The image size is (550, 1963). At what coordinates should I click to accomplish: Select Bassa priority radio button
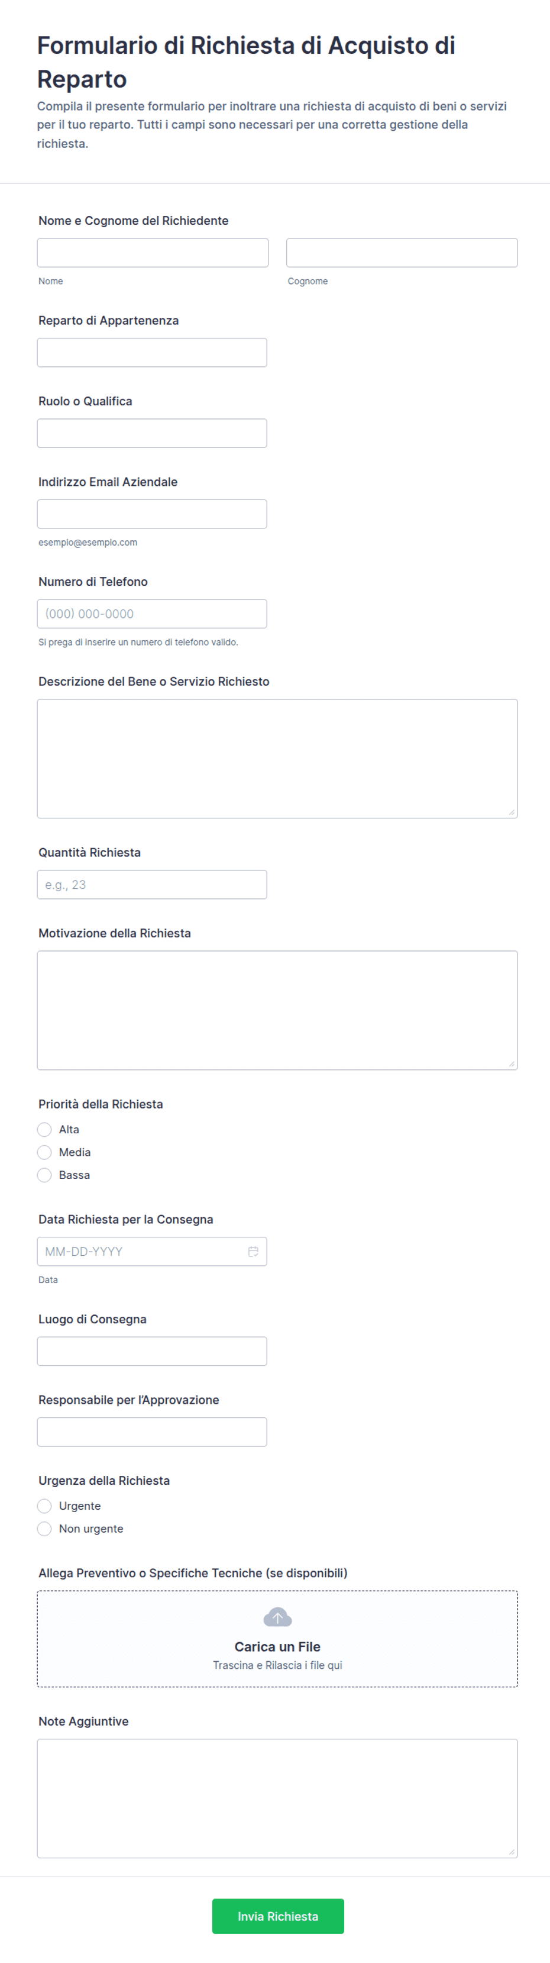pyautogui.click(x=44, y=1175)
